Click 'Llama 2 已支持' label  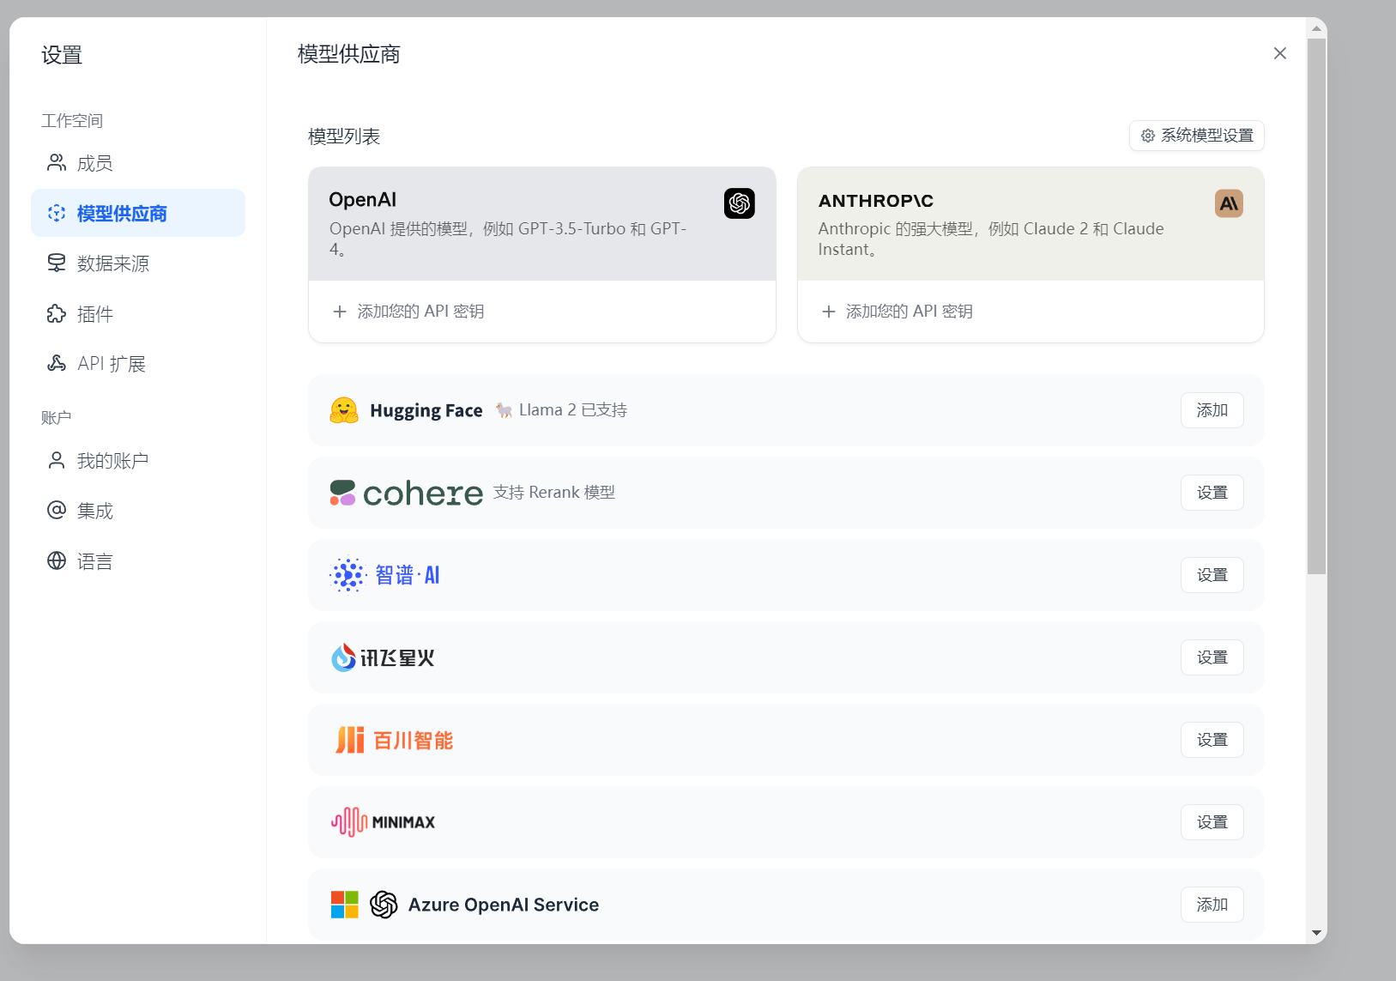573,410
